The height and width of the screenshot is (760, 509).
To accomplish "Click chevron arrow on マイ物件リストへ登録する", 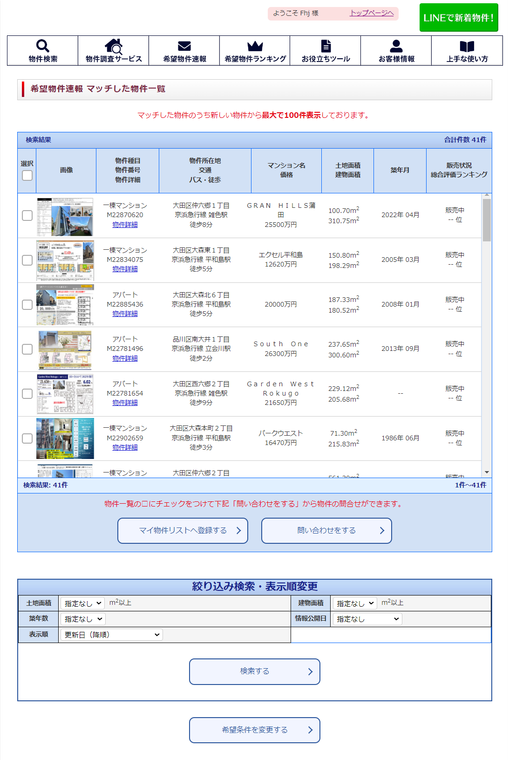I will click(x=238, y=530).
